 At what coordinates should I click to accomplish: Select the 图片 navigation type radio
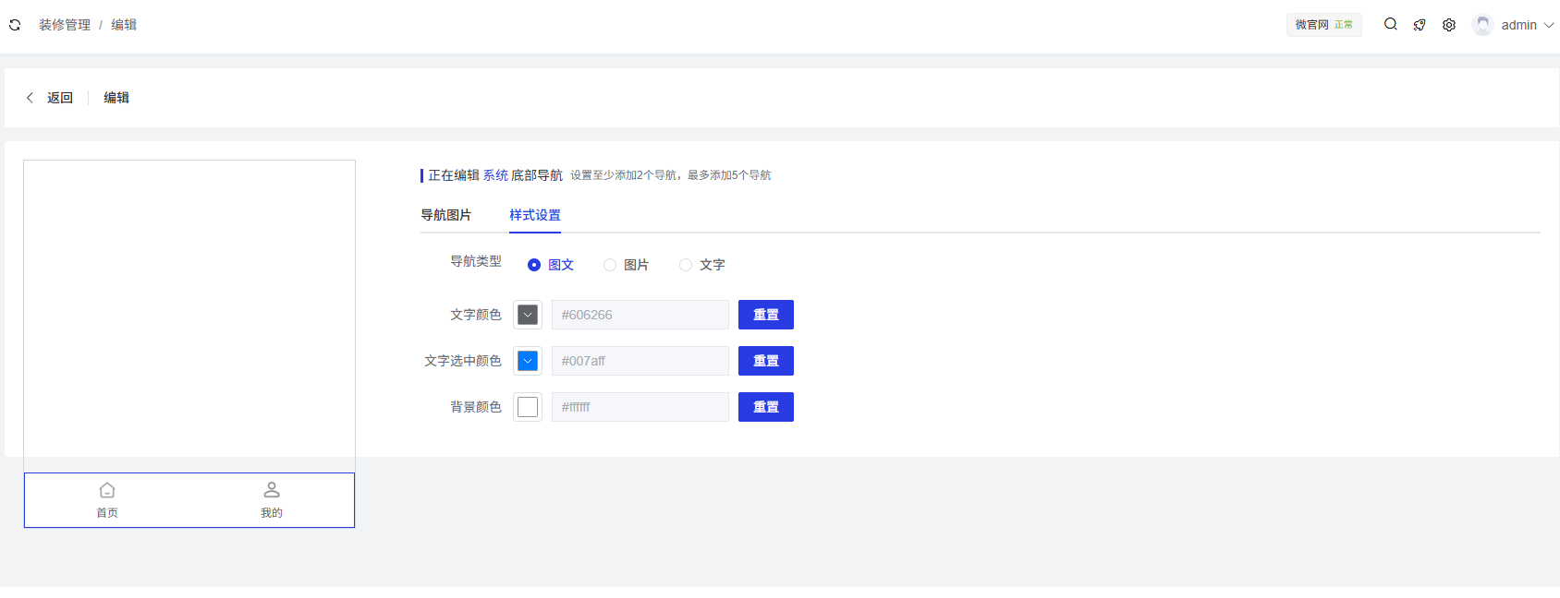tap(610, 265)
